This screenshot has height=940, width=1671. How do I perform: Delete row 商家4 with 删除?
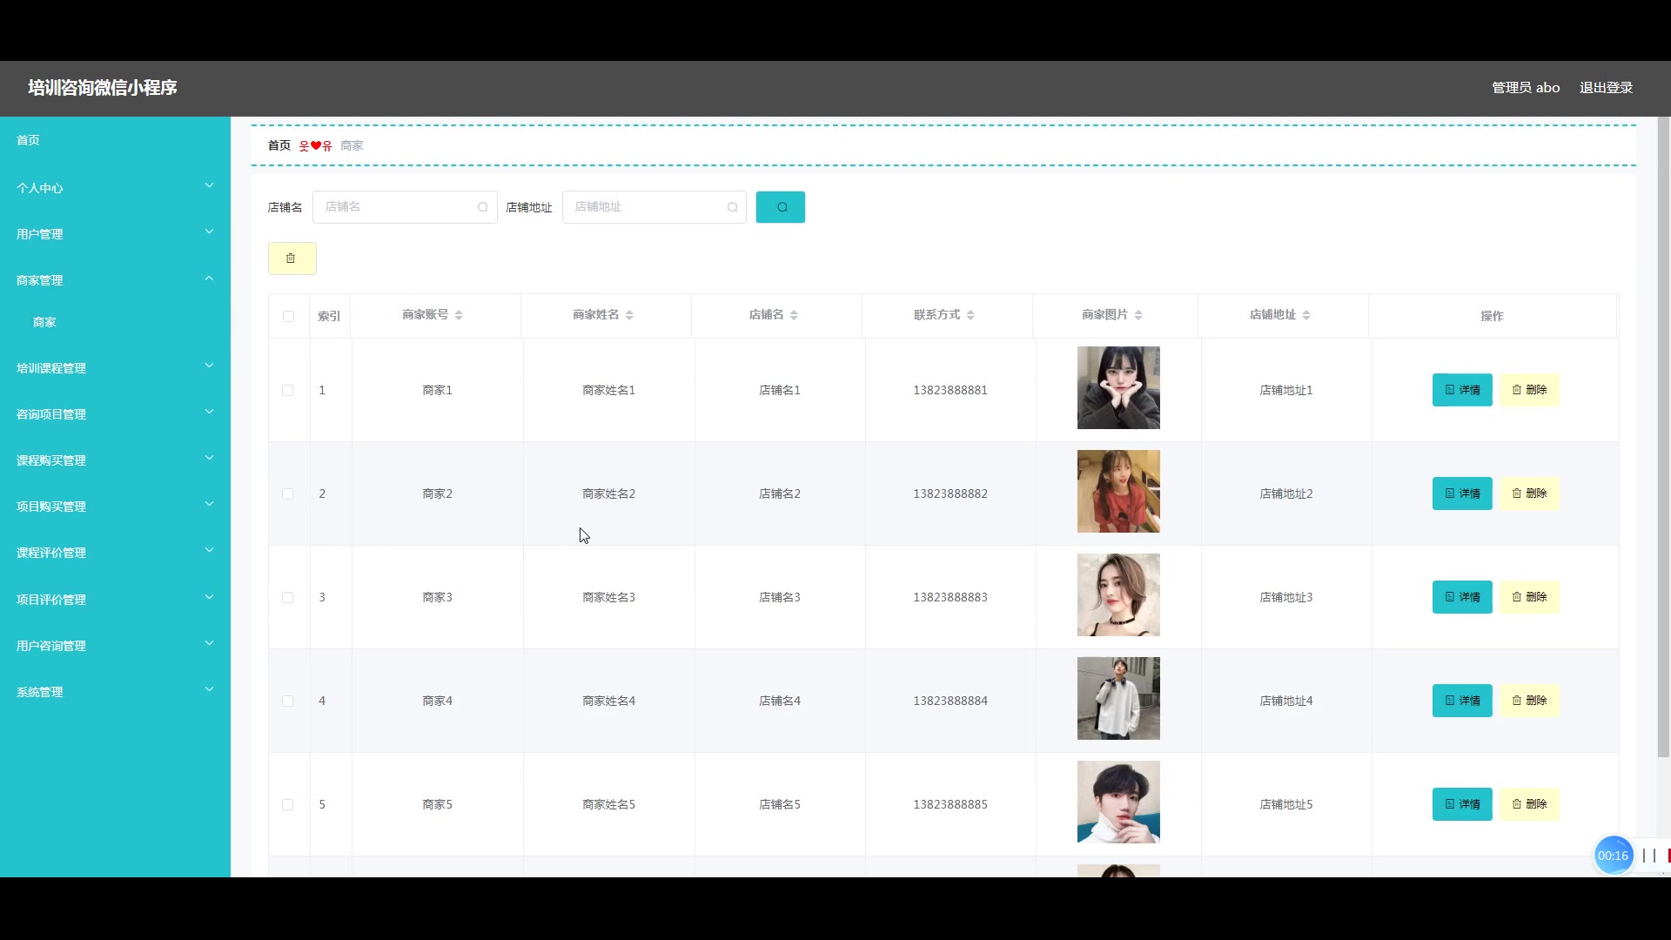pyautogui.click(x=1529, y=701)
